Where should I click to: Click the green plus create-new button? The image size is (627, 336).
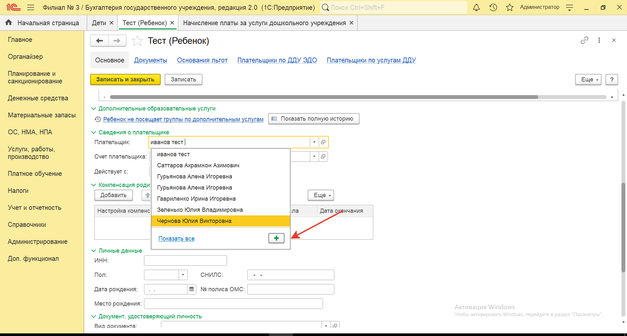tap(276, 238)
